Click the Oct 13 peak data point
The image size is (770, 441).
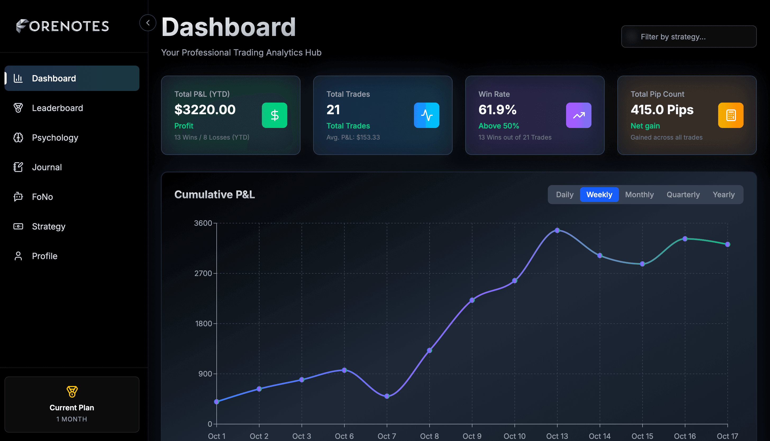557,231
